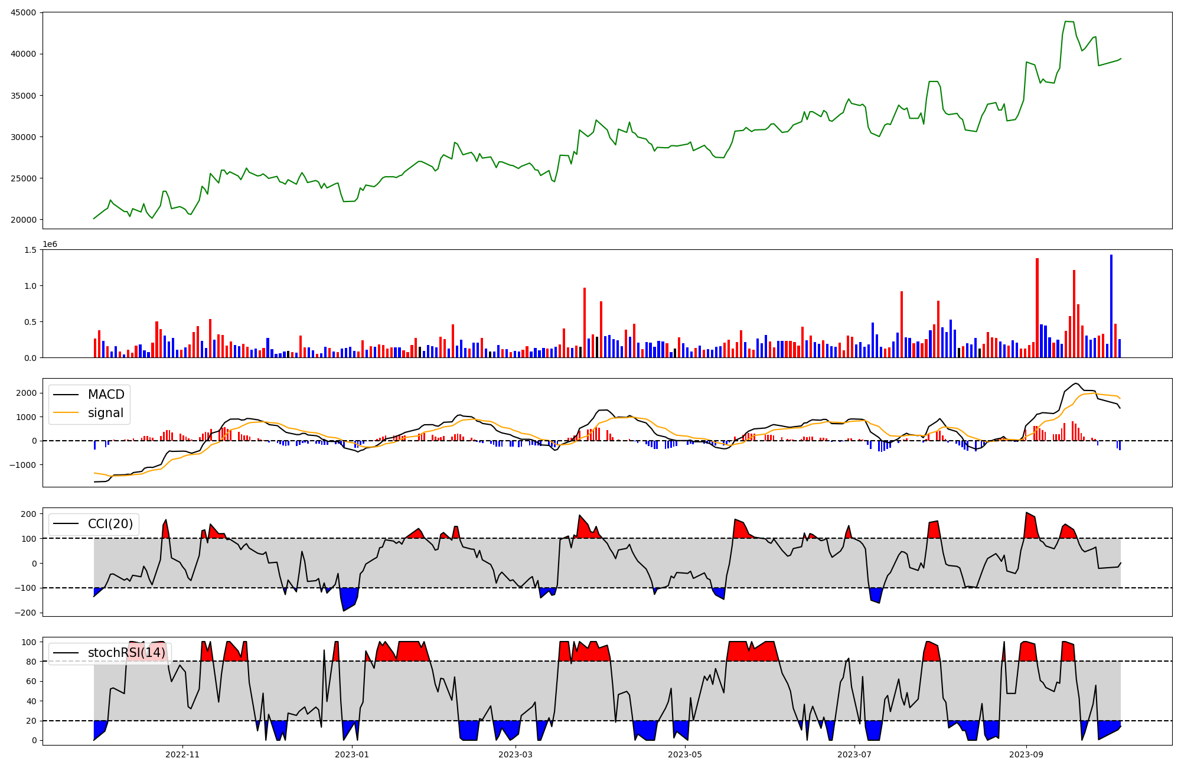The image size is (1181, 768).
Task: Click the 2000 MACD axis tick label
Action: 27,393
